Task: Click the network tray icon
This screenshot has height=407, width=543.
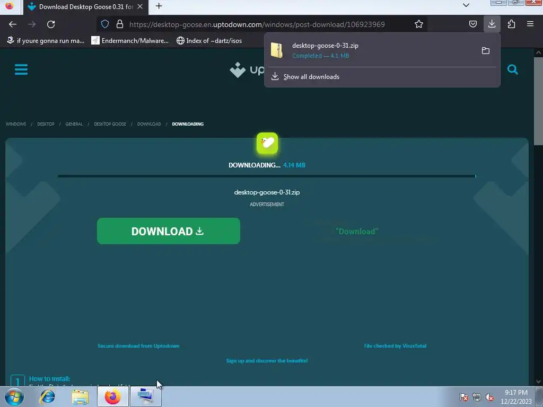Action: [x=477, y=397]
